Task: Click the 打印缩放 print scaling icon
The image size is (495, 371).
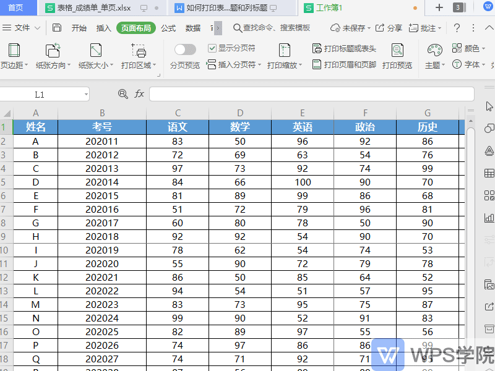Action: [x=285, y=51]
